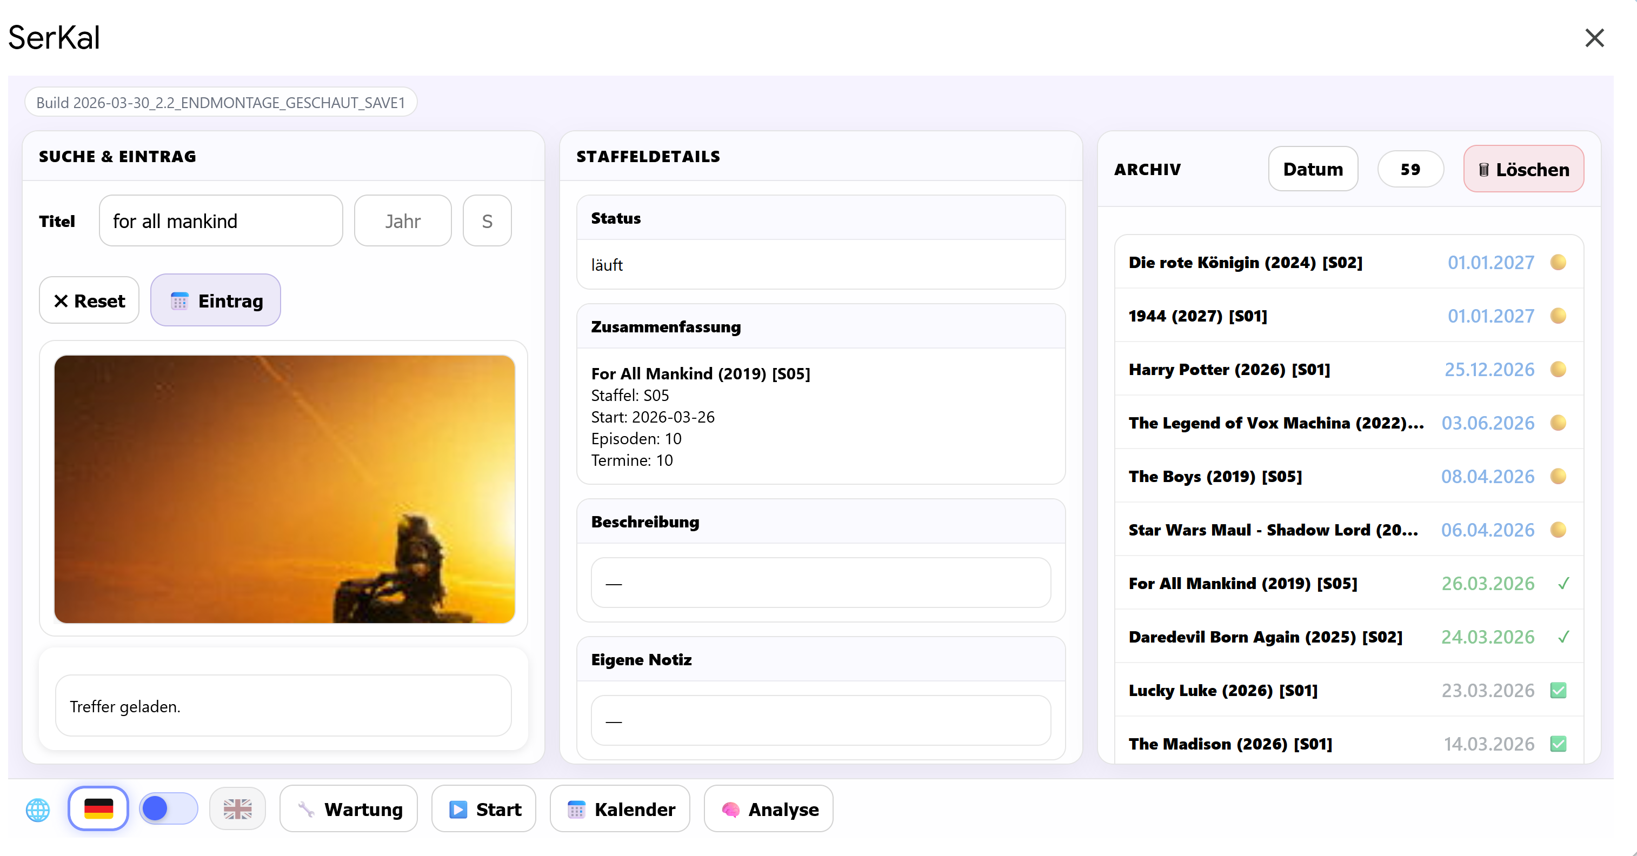The height and width of the screenshot is (856, 1637).
Task: Switch to the Kalender view
Action: [620, 808]
